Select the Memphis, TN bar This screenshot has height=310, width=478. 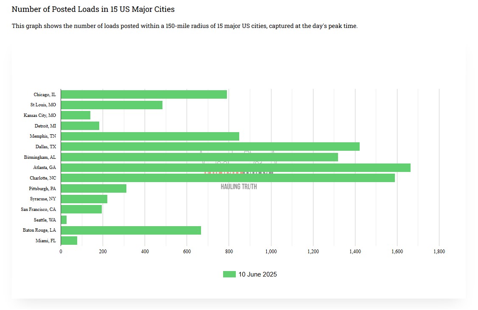(x=150, y=136)
